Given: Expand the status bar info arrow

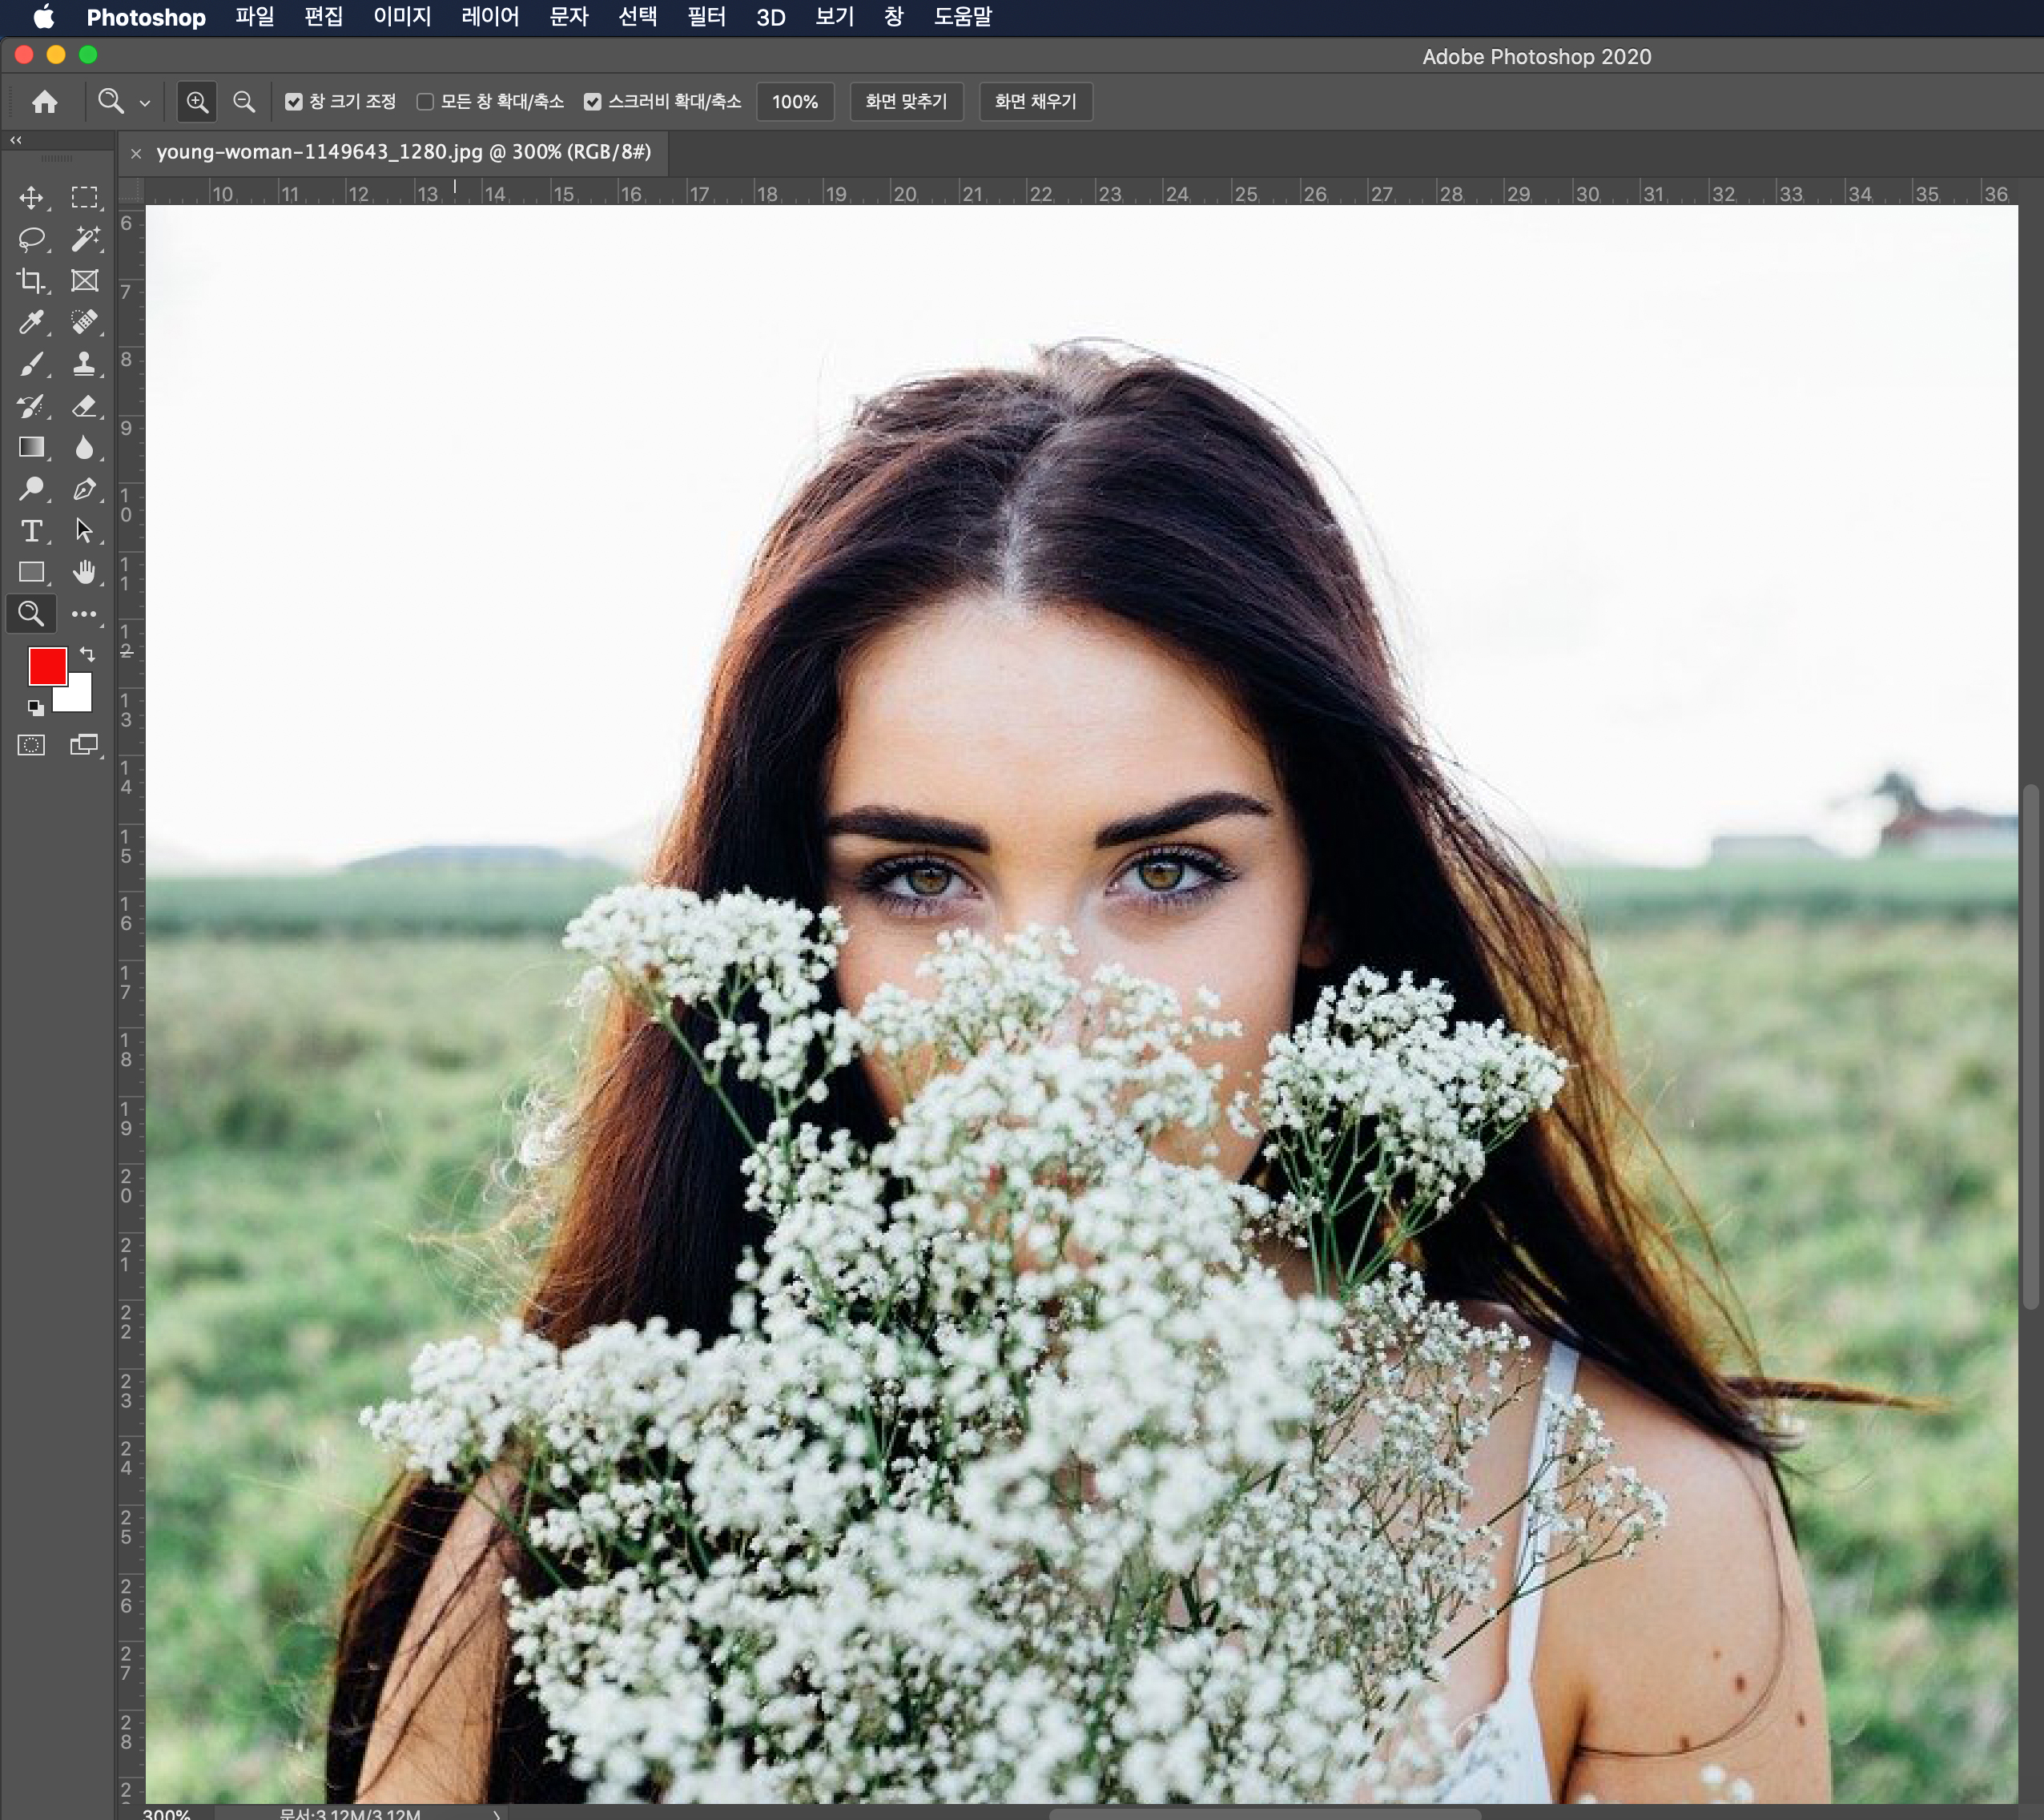Looking at the screenshot, I should pyautogui.click(x=496, y=1813).
